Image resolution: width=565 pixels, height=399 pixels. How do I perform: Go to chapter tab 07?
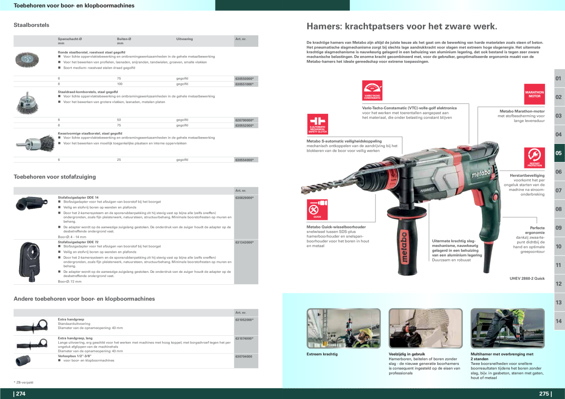pos(559,190)
